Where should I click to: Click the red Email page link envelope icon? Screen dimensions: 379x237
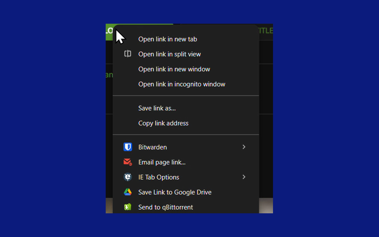[x=128, y=162]
